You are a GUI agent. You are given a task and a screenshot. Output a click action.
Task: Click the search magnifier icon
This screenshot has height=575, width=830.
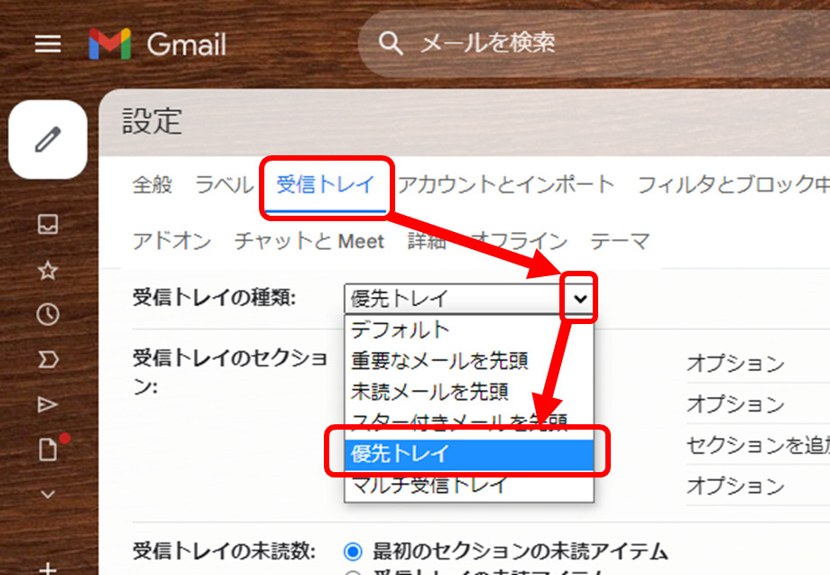click(x=391, y=43)
